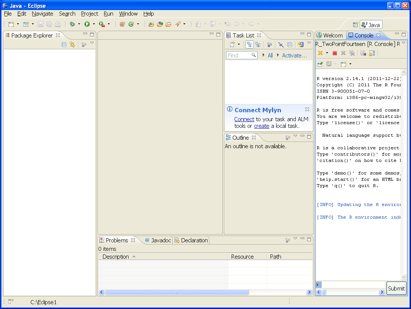Open the Task List view menu triangle

(309, 43)
